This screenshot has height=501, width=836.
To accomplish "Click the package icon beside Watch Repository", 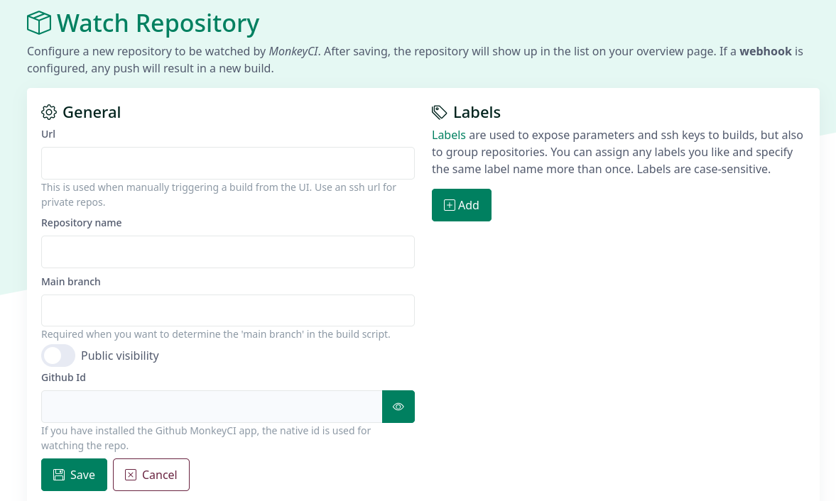I will [39, 23].
